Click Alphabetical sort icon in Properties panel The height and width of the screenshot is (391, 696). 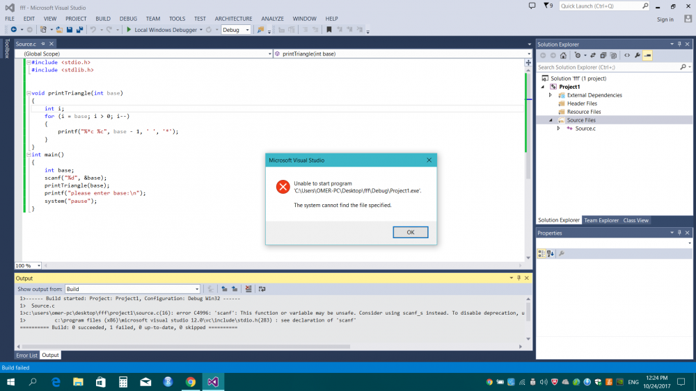click(551, 253)
